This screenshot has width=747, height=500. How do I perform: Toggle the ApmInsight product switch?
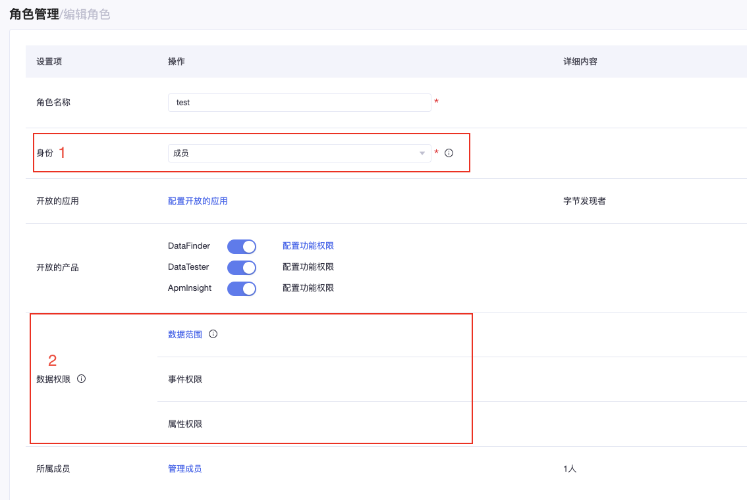click(242, 288)
